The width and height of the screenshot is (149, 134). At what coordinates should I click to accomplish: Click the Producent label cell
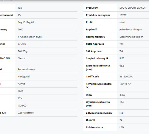100,8
